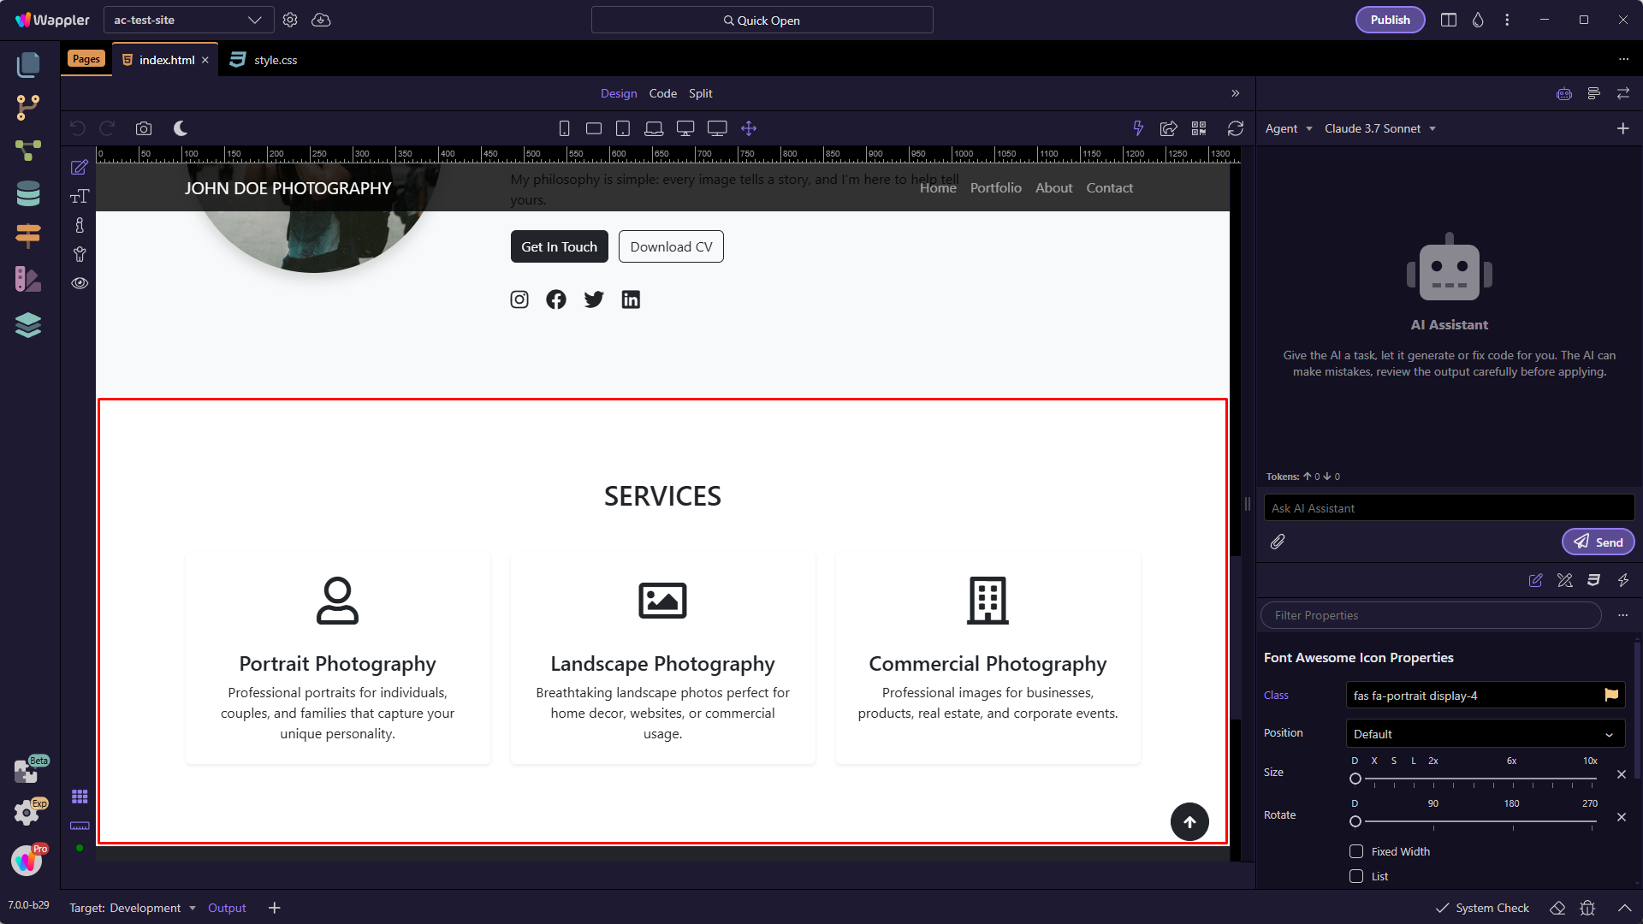Open the Font Awesome icon picker flag
The height and width of the screenshot is (924, 1643).
click(x=1611, y=695)
